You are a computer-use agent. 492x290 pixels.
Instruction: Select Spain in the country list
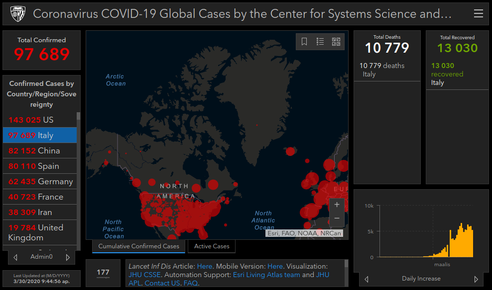tap(40, 166)
